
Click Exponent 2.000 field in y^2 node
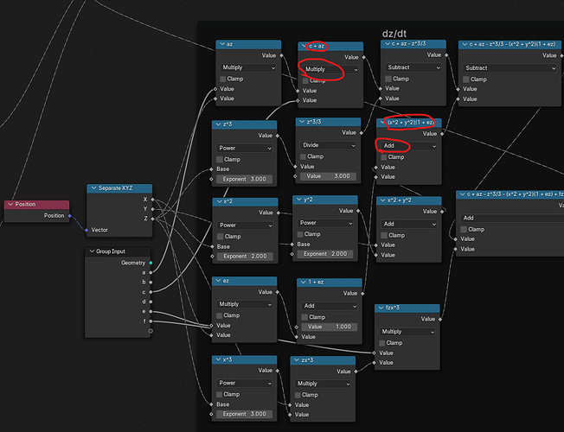(325, 254)
